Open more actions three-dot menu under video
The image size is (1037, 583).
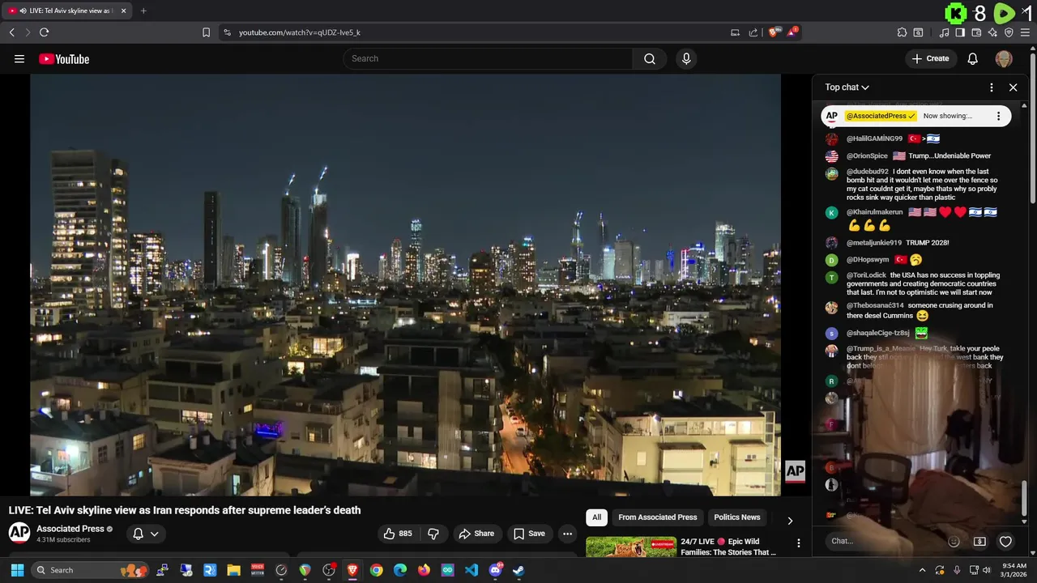tap(567, 534)
